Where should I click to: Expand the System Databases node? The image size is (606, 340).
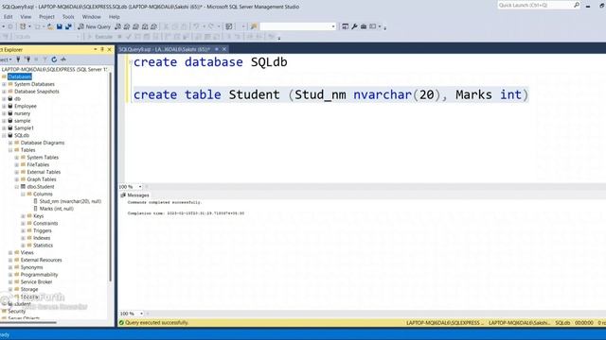(4, 84)
